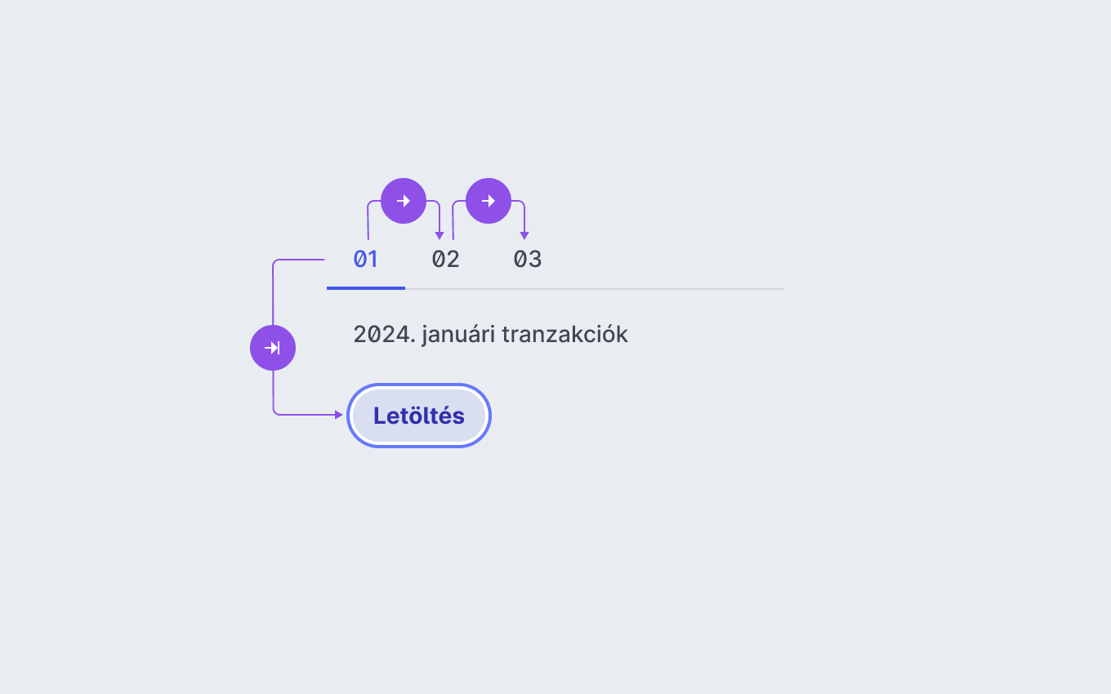This screenshot has width=1111, height=694.
Task: Click the right-arrow icon between 02 and 03
Action: coord(489,201)
